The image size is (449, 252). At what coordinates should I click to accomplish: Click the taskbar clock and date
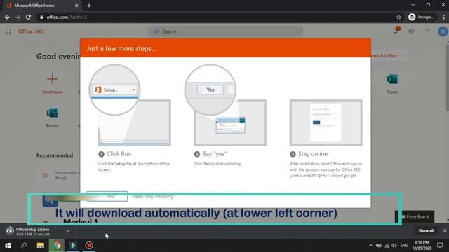click(422, 246)
